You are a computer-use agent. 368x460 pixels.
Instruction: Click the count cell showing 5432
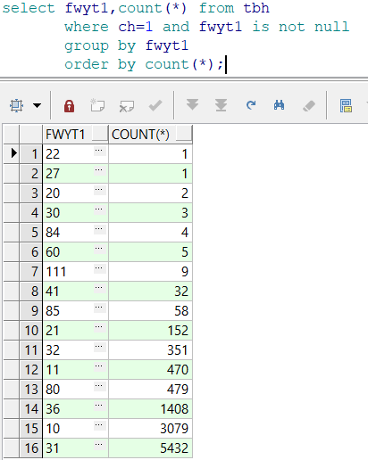coord(150,448)
